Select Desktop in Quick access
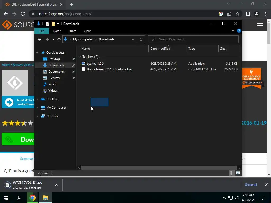 (54, 59)
